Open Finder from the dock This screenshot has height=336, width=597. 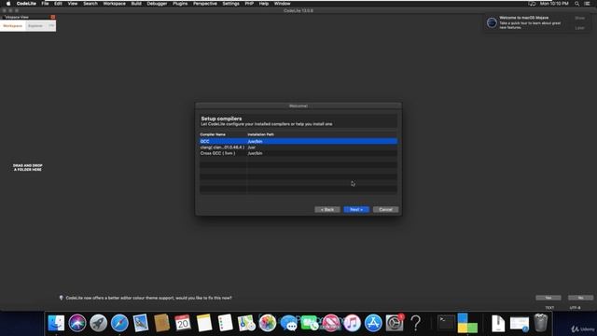[56, 323]
